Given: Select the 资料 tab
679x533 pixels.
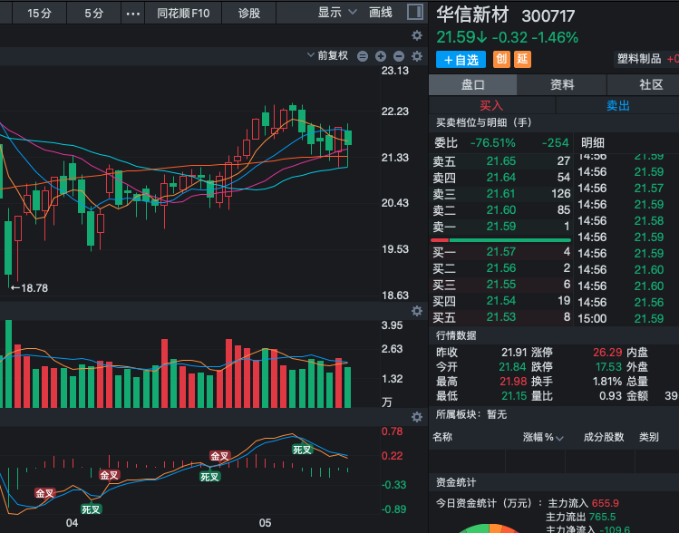Looking at the screenshot, I should [x=562, y=84].
